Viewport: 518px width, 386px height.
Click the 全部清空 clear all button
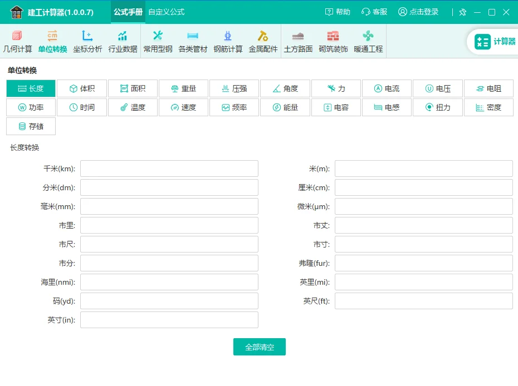(259, 346)
